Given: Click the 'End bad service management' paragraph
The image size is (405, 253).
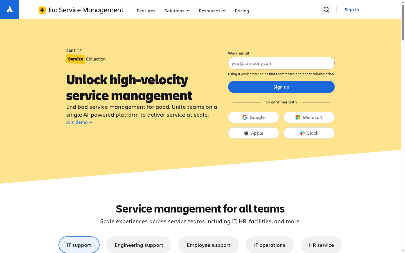Looking at the screenshot, I should pyautogui.click(x=142, y=111).
